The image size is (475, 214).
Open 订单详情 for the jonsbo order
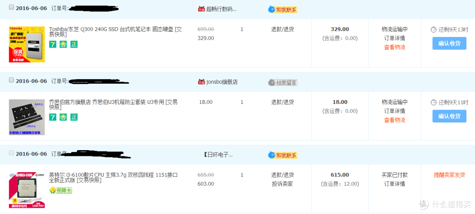[395, 111]
